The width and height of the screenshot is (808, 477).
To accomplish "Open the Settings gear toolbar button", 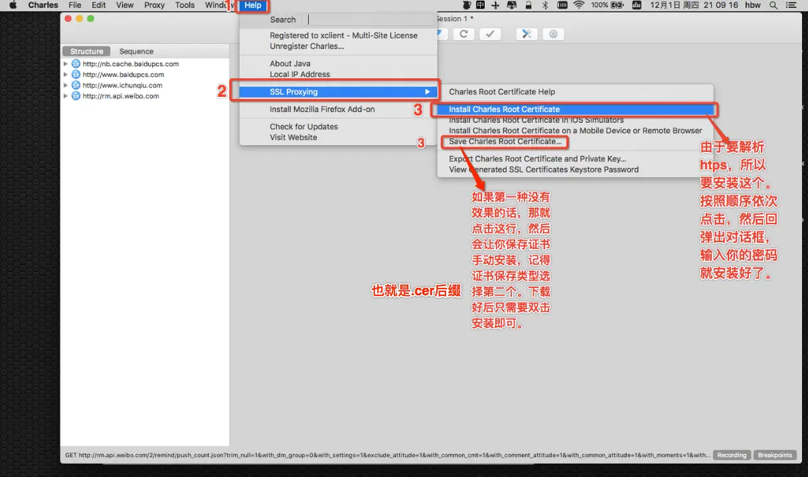I will pos(554,34).
